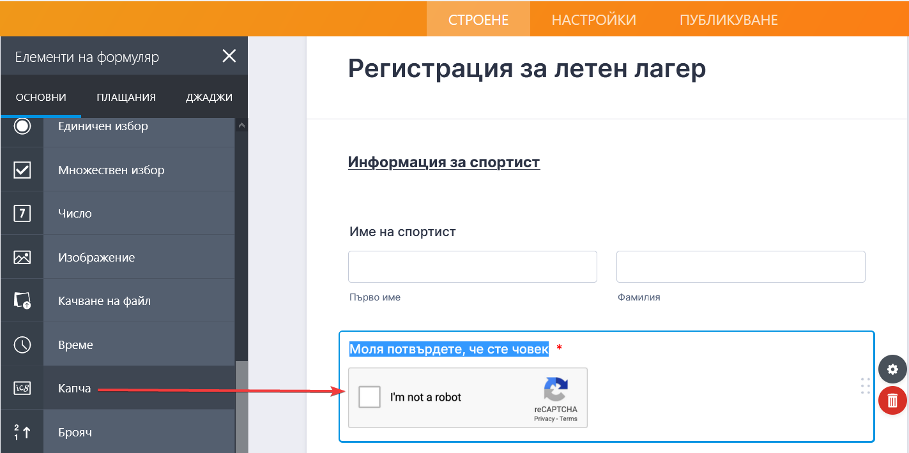Click the reCAPTCHA Privacy link
Image resolution: width=909 pixels, height=453 pixels.
coord(544,419)
